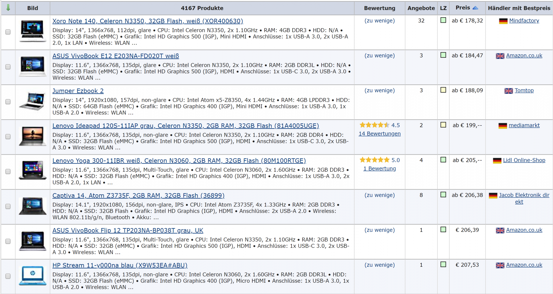Visit Amazon.co.uk link in HP Stream row
This screenshot has height=294, width=553.
click(524, 265)
